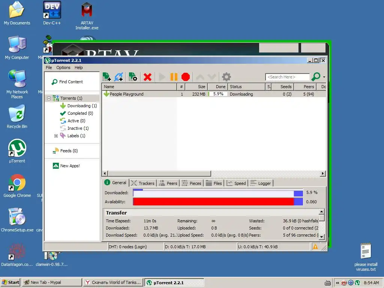
Task: Click the warning icon in status bar
Action: click(x=315, y=247)
